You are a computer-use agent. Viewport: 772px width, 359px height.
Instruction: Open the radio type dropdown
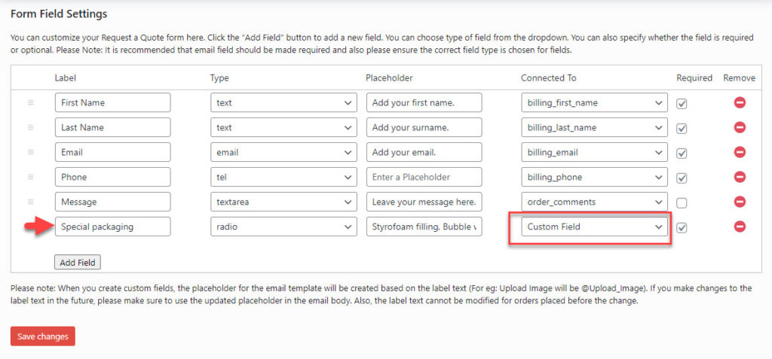pos(283,227)
